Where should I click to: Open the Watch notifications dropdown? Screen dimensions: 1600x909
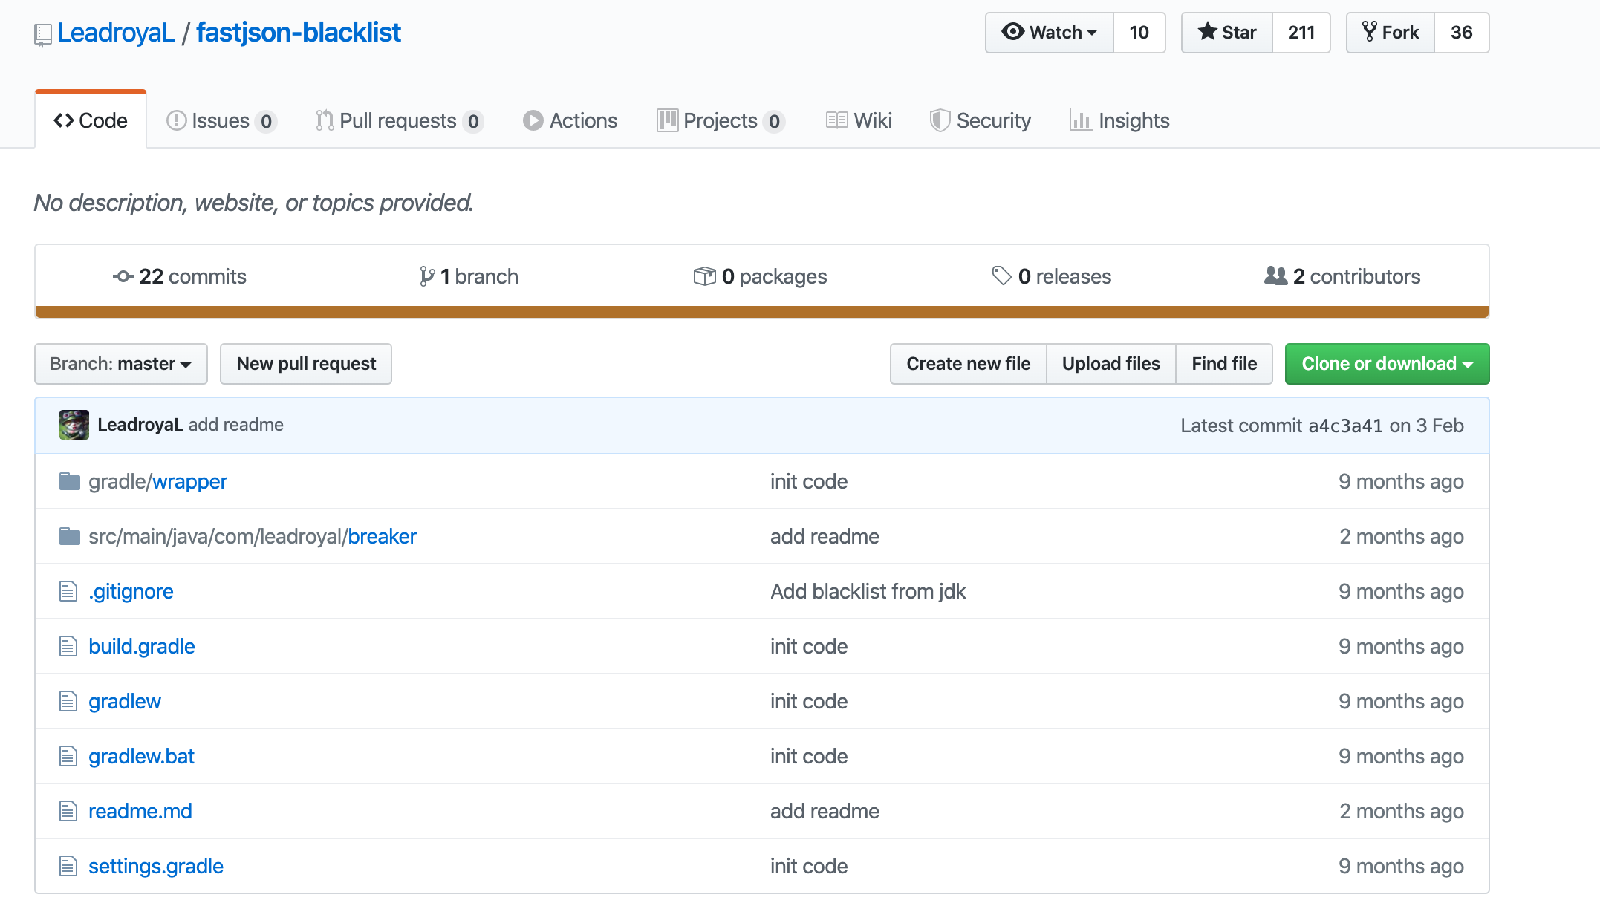pyautogui.click(x=1049, y=33)
